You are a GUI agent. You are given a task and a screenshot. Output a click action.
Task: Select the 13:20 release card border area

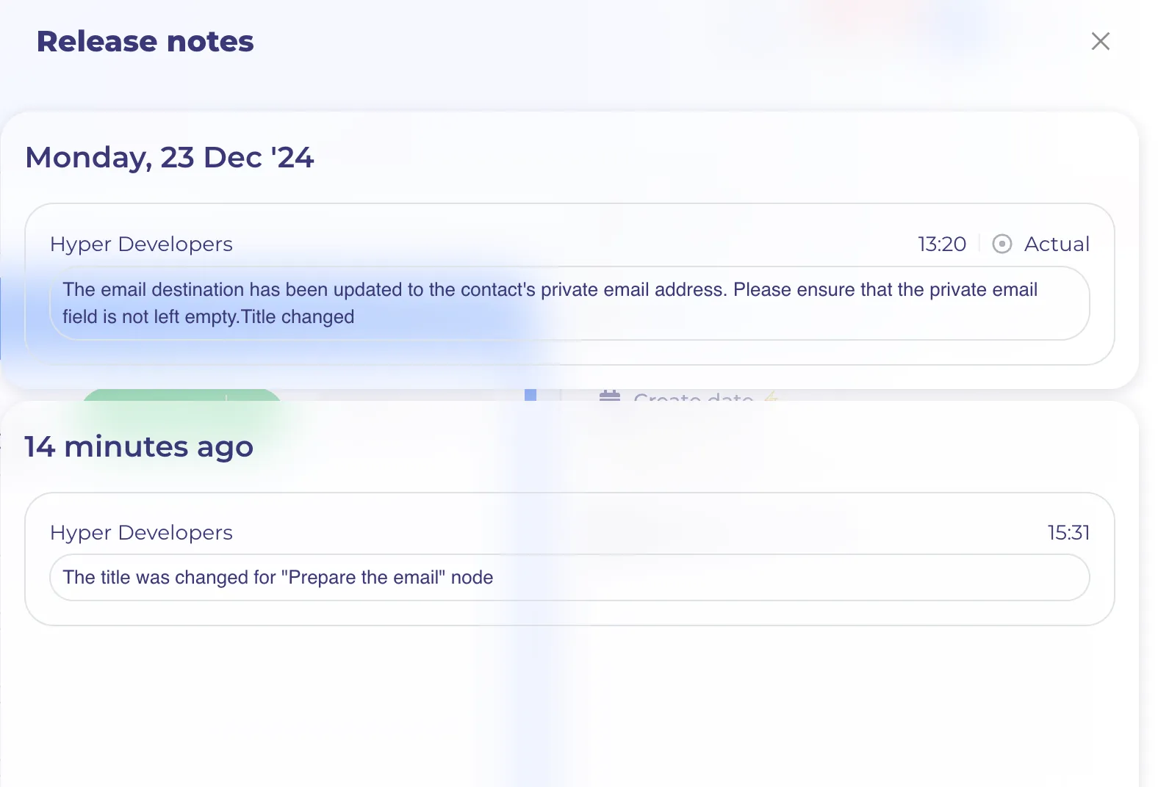[x=569, y=284]
